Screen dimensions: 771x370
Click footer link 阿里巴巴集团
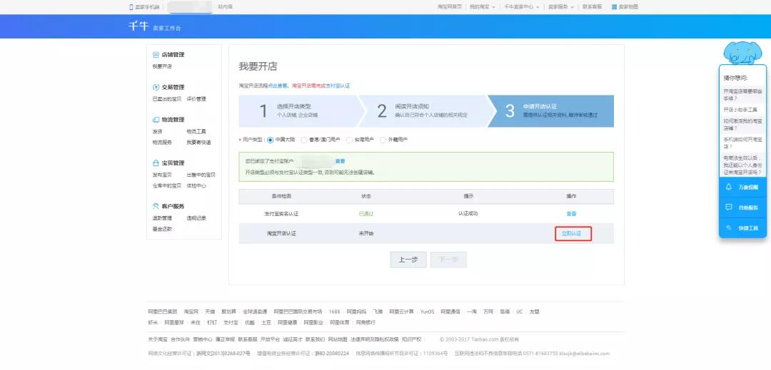[163, 312]
